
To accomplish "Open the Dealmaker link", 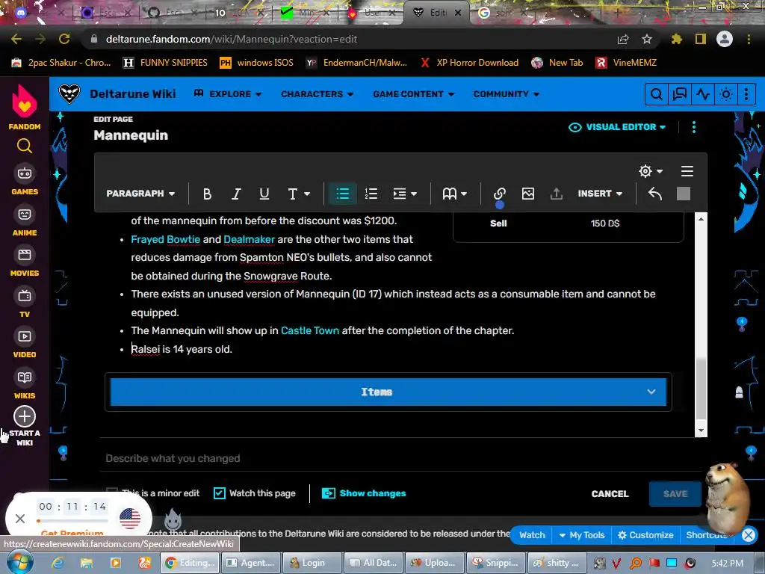I will [x=250, y=239].
